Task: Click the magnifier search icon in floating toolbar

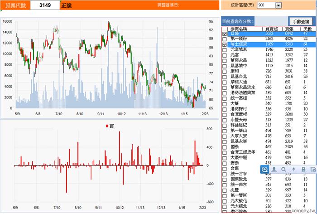Action: tap(283, 169)
